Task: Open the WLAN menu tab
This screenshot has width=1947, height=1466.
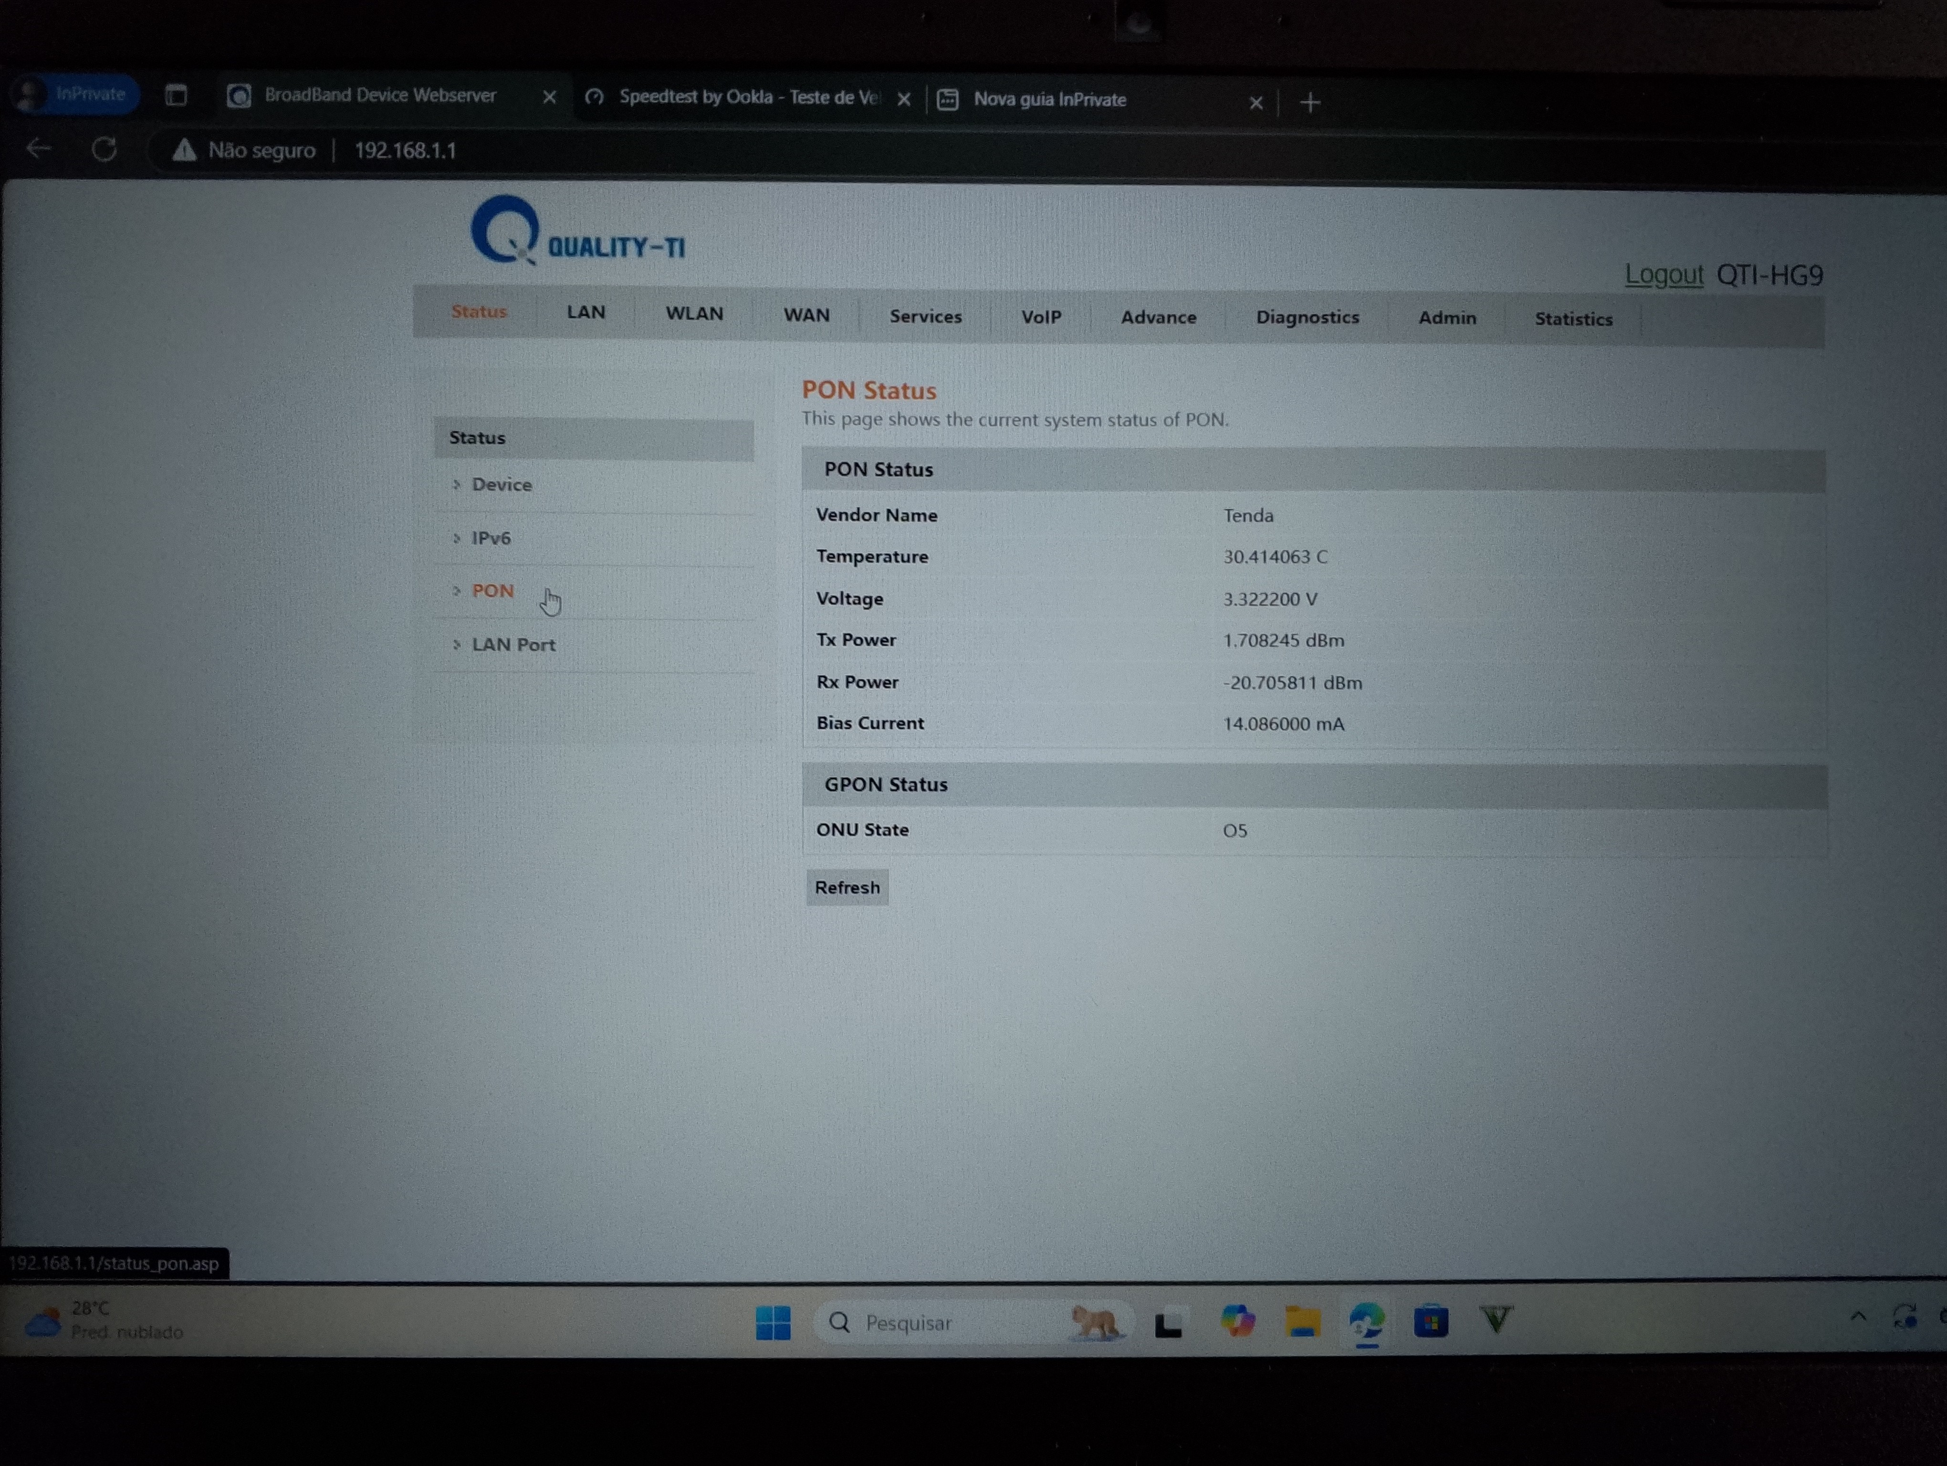Action: (693, 314)
